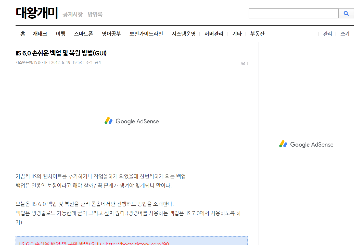Open the 스마트폰 category menu
357x245 pixels.
point(84,34)
